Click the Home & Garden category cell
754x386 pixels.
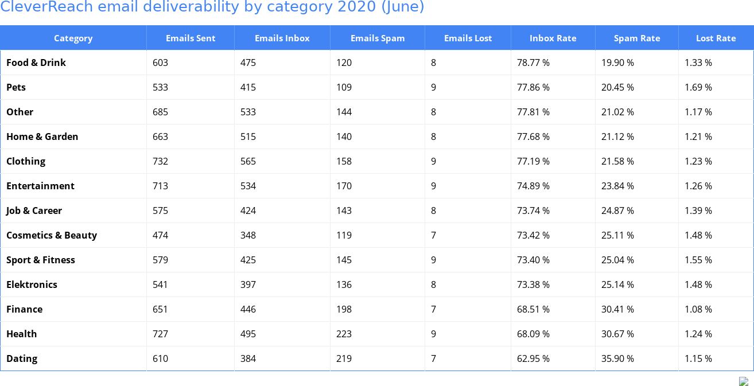(42, 137)
